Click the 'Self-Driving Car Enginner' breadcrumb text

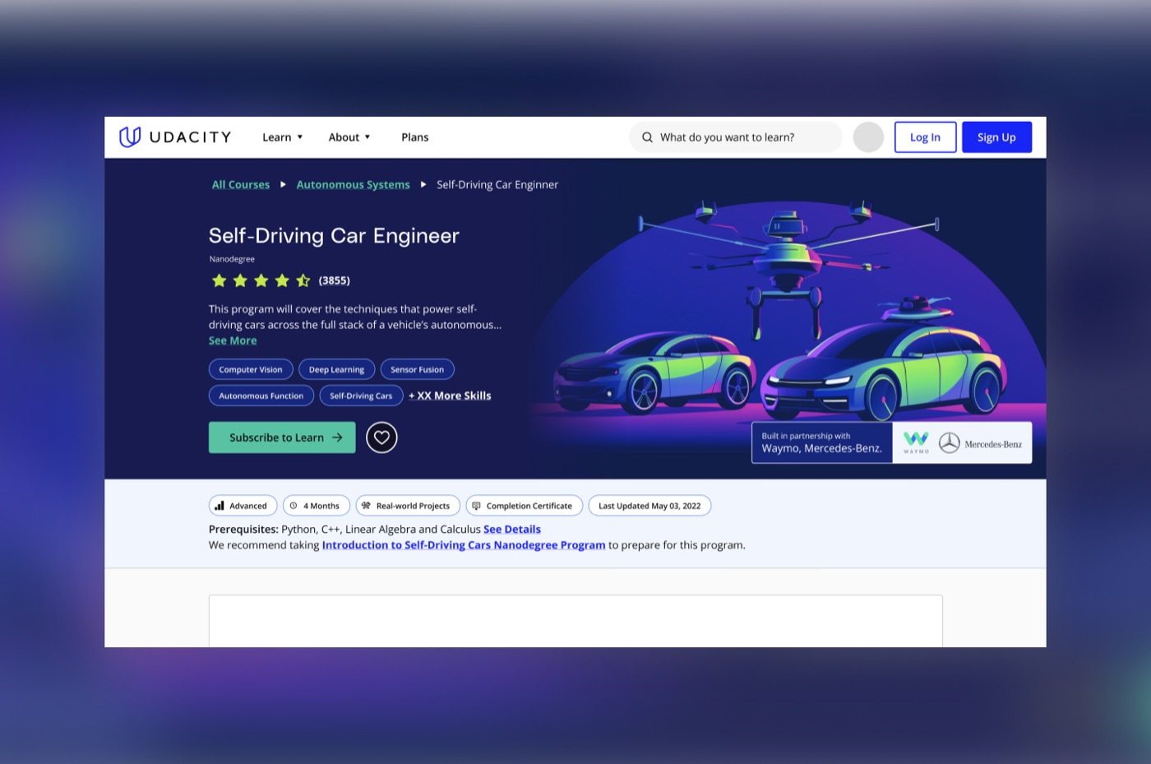click(x=497, y=184)
